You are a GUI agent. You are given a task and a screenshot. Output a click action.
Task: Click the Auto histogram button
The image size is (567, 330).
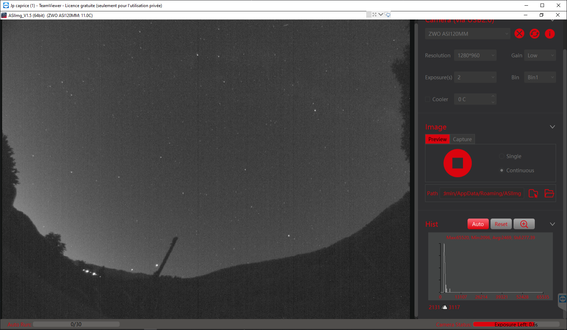[x=478, y=224]
